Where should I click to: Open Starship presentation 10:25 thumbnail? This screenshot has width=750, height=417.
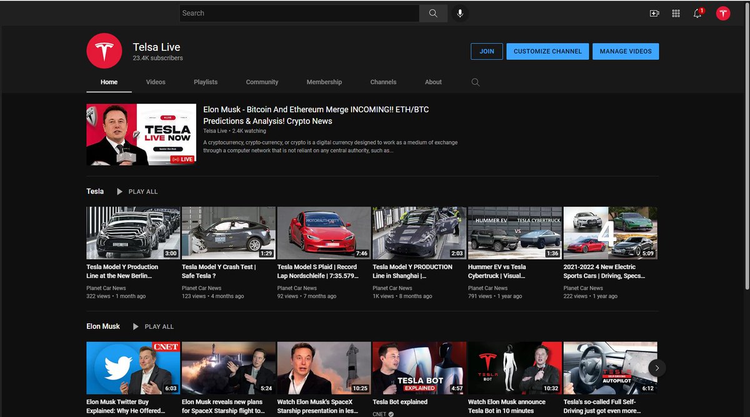tap(324, 368)
